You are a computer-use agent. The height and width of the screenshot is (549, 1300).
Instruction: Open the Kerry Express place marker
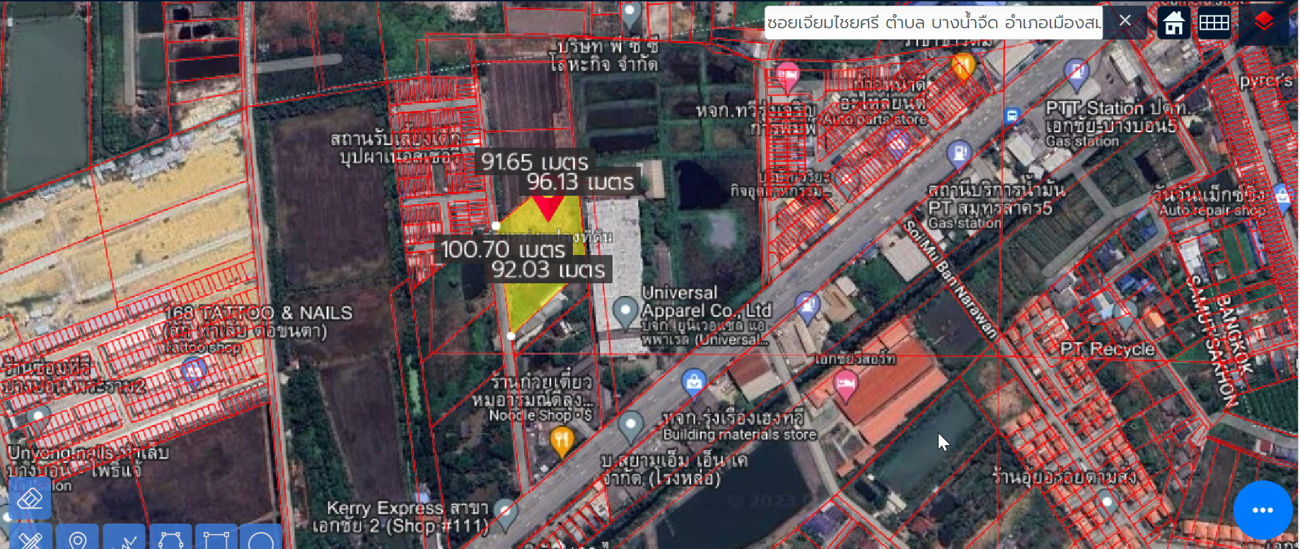click(x=506, y=514)
